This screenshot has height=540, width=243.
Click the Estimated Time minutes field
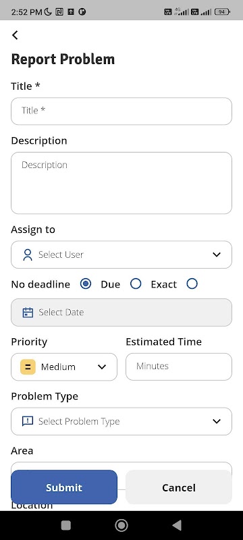pyautogui.click(x=179, y=367)
